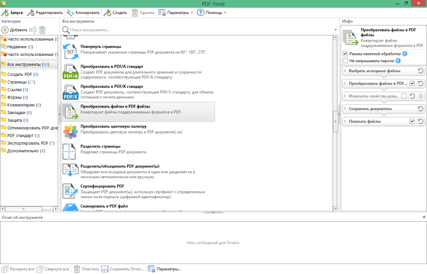The height and width of the screenshot is (274, 427).
Task: Open the Параметры dropdown in top toolbar
Action: pyautogui.click(x=176, y=13)
